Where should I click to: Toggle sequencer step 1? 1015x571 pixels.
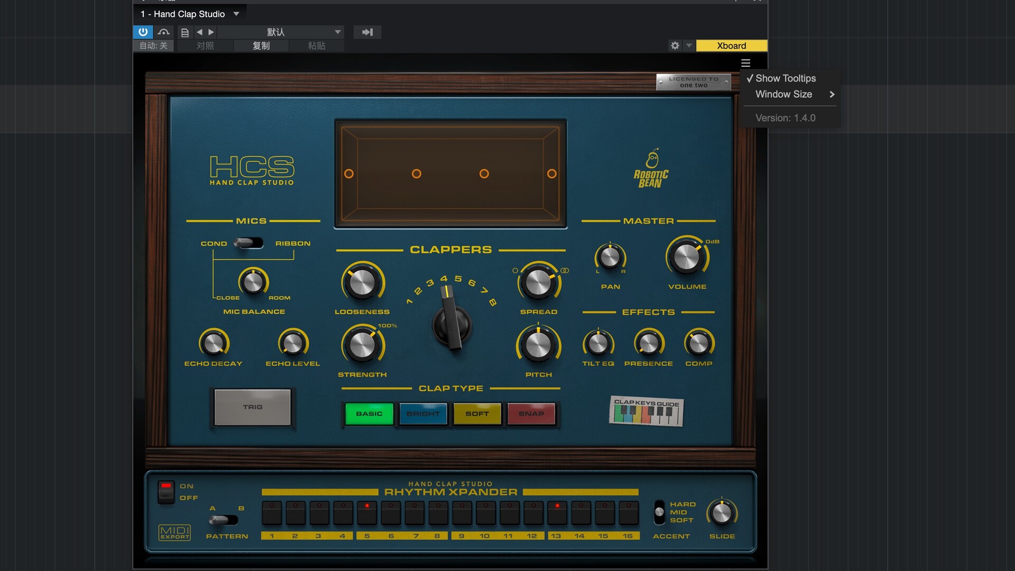point(272,513)
